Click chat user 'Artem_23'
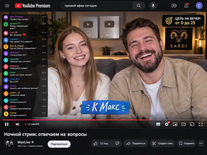The image size is (207, 155). click(x=15, y=93)
